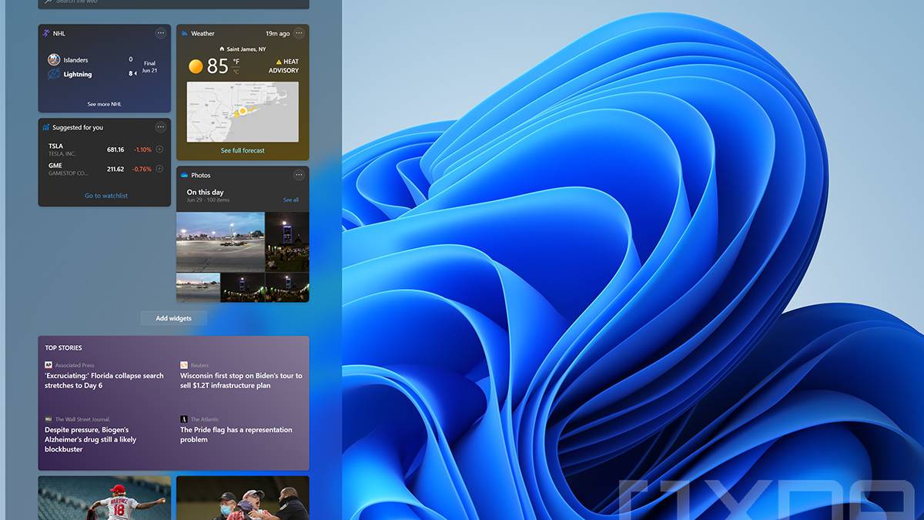Click the 211.62 stock price
The height and width of the screenshot is (520, 924).
(x=115, y=169)
